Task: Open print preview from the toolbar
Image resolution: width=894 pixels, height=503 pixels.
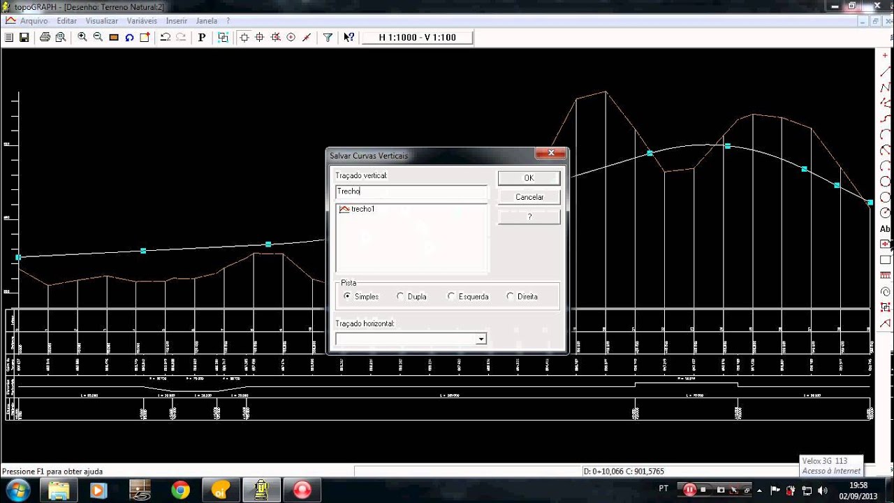Action: [59, 38]
